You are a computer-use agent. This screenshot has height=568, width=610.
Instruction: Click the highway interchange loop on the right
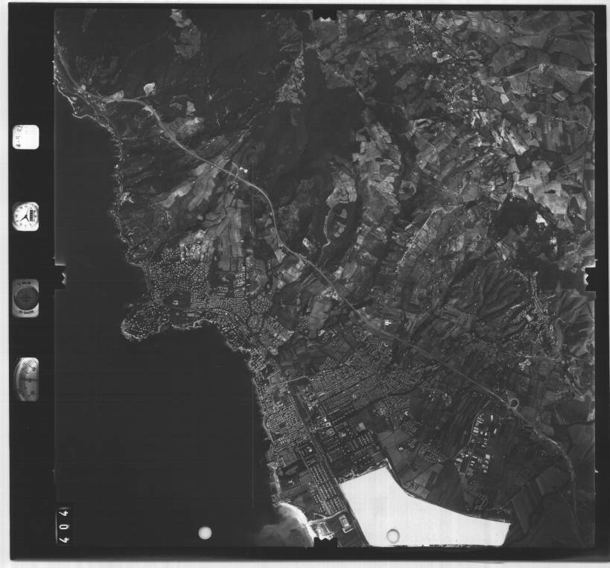(x=513, y=403)
